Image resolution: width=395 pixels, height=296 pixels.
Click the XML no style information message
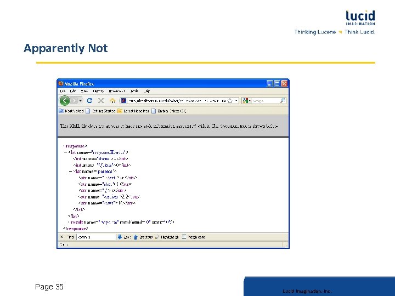[x=169, y=126]
